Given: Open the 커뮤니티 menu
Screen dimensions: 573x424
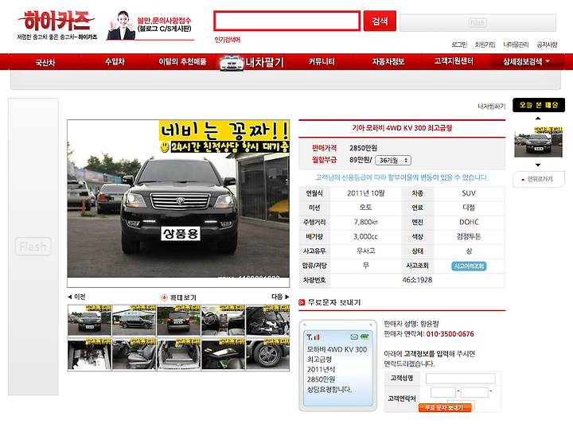Looking at the screenshot, I should (x=322, y=62).
